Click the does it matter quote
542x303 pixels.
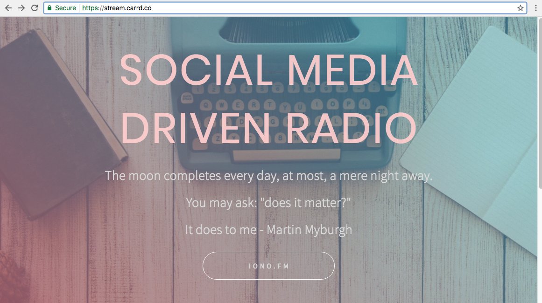pos(269,203)
